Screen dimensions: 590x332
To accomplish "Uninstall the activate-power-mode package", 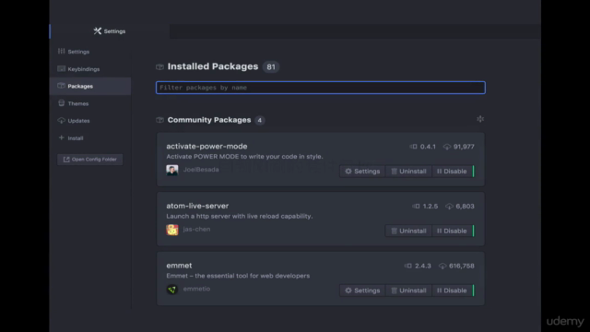I will pyautogui.click(x=408, y=172).
